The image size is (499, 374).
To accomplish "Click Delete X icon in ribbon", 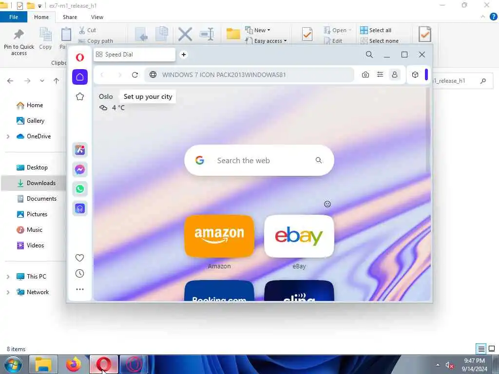I will (x=185, y=34).
